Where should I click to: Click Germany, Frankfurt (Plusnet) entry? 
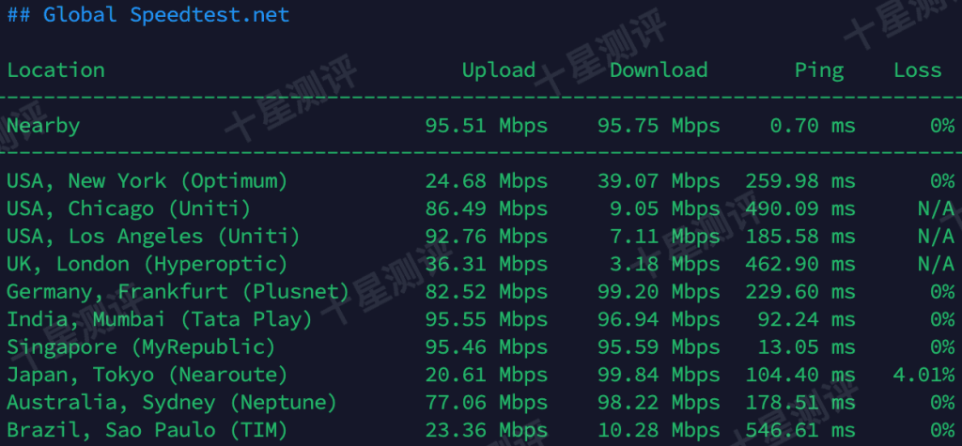tap(178, 292)
